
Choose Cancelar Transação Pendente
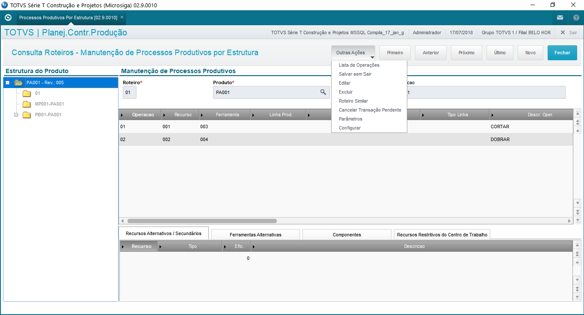tap(370, 110)
